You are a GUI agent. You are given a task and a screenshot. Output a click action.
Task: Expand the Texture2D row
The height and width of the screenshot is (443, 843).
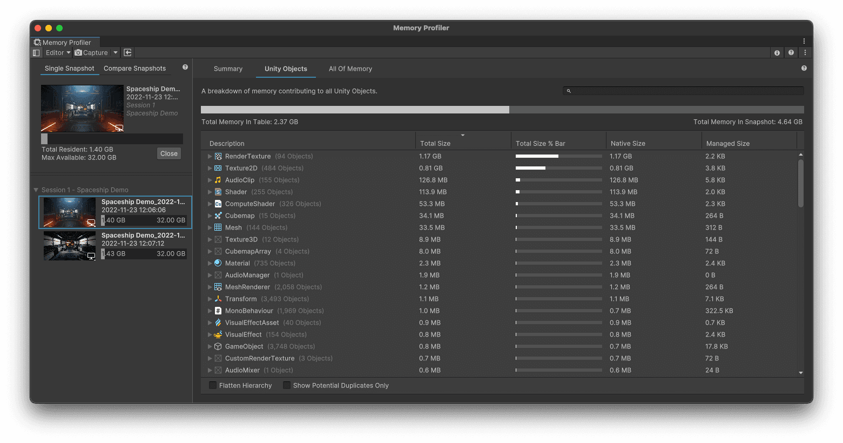pos(210,168)
